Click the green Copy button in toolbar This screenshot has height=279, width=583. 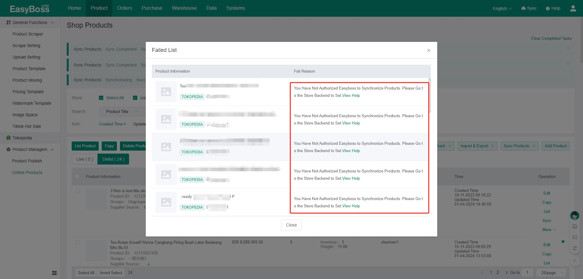109,146
